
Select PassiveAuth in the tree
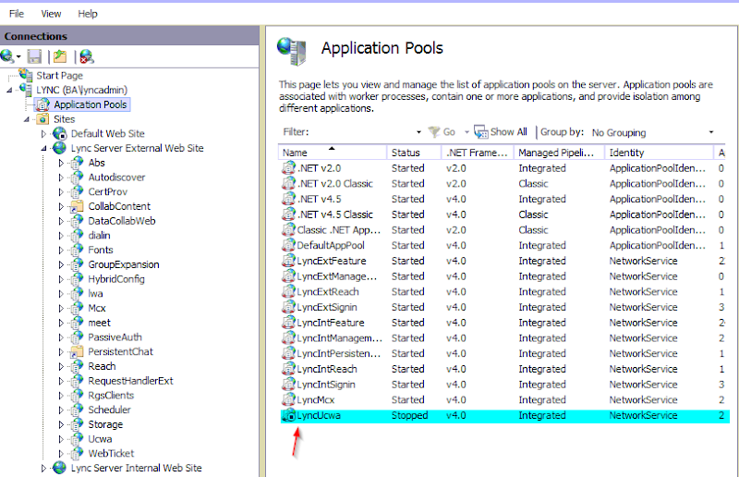pyautogui.click(x=115, y=337)
